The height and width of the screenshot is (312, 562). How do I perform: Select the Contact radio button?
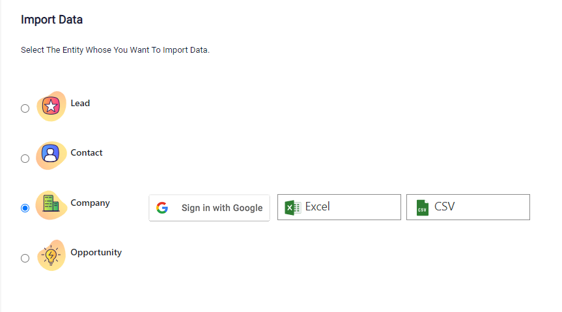[25, 158]
